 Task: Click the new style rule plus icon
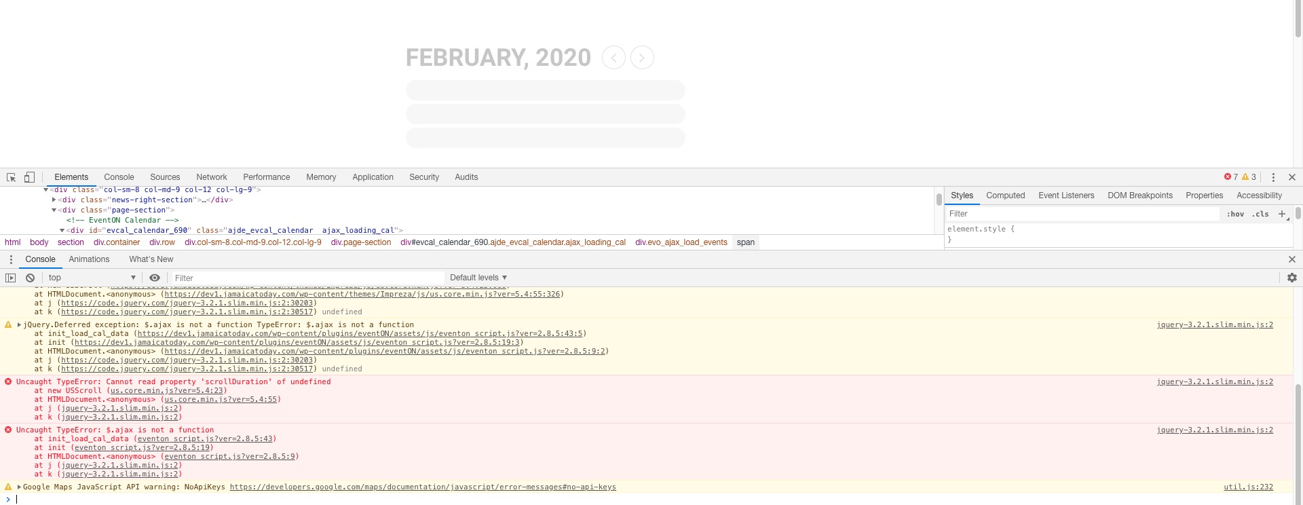click(x=1282, y=214)
